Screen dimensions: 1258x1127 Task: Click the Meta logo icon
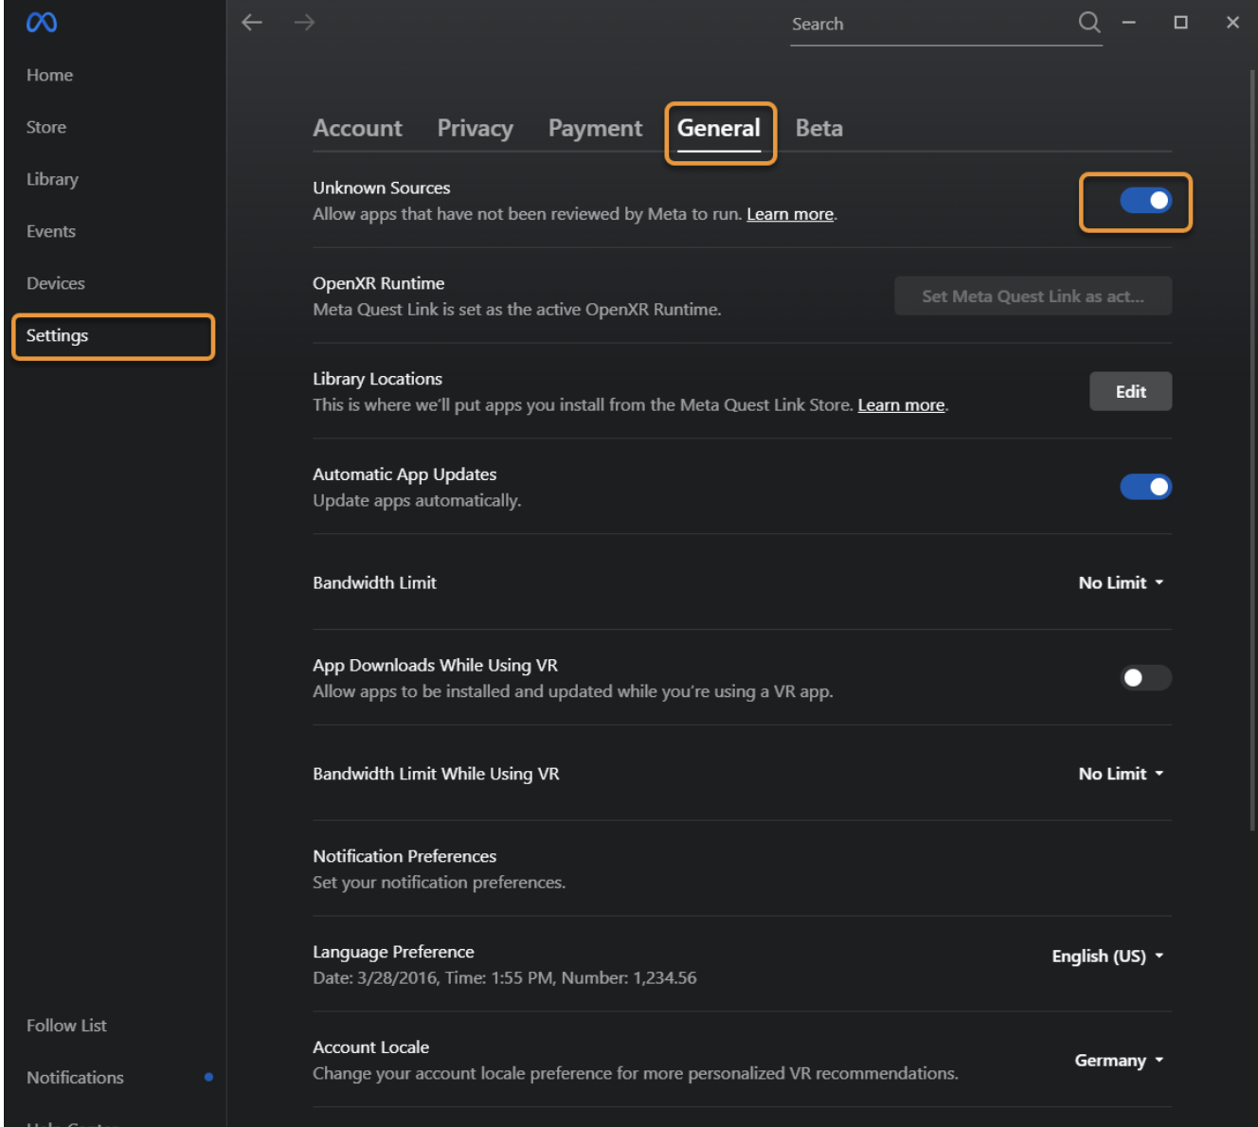pos(42,22)
